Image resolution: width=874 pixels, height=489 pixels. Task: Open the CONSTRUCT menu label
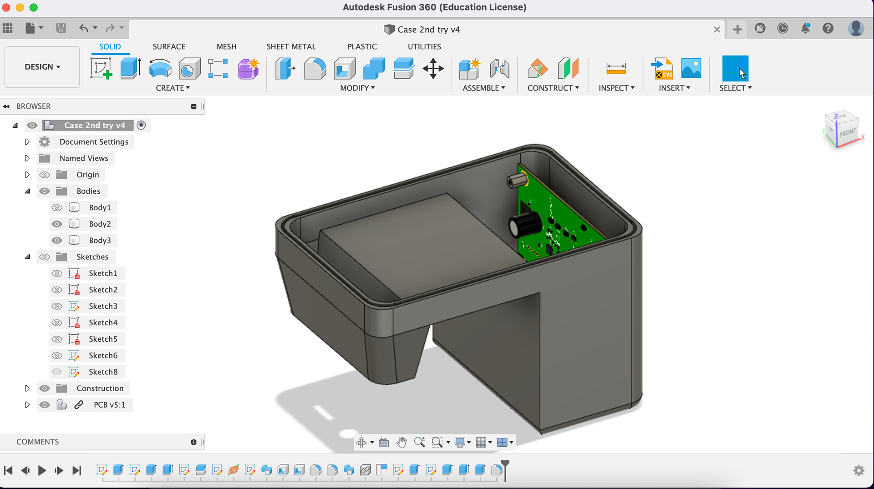[553, 88]
